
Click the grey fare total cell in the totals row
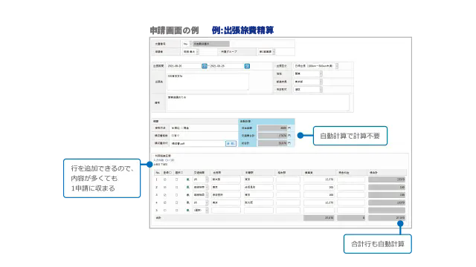(319, 218)
